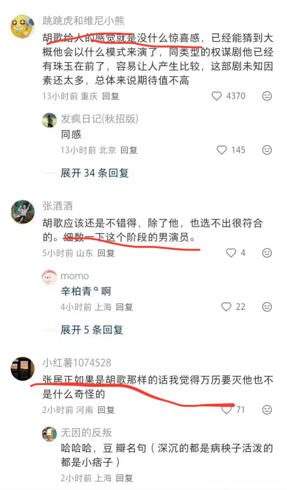Like the comment with 4370 likes
The height and width of the screenshot is (490, 287).
click(x=217, y=96)
